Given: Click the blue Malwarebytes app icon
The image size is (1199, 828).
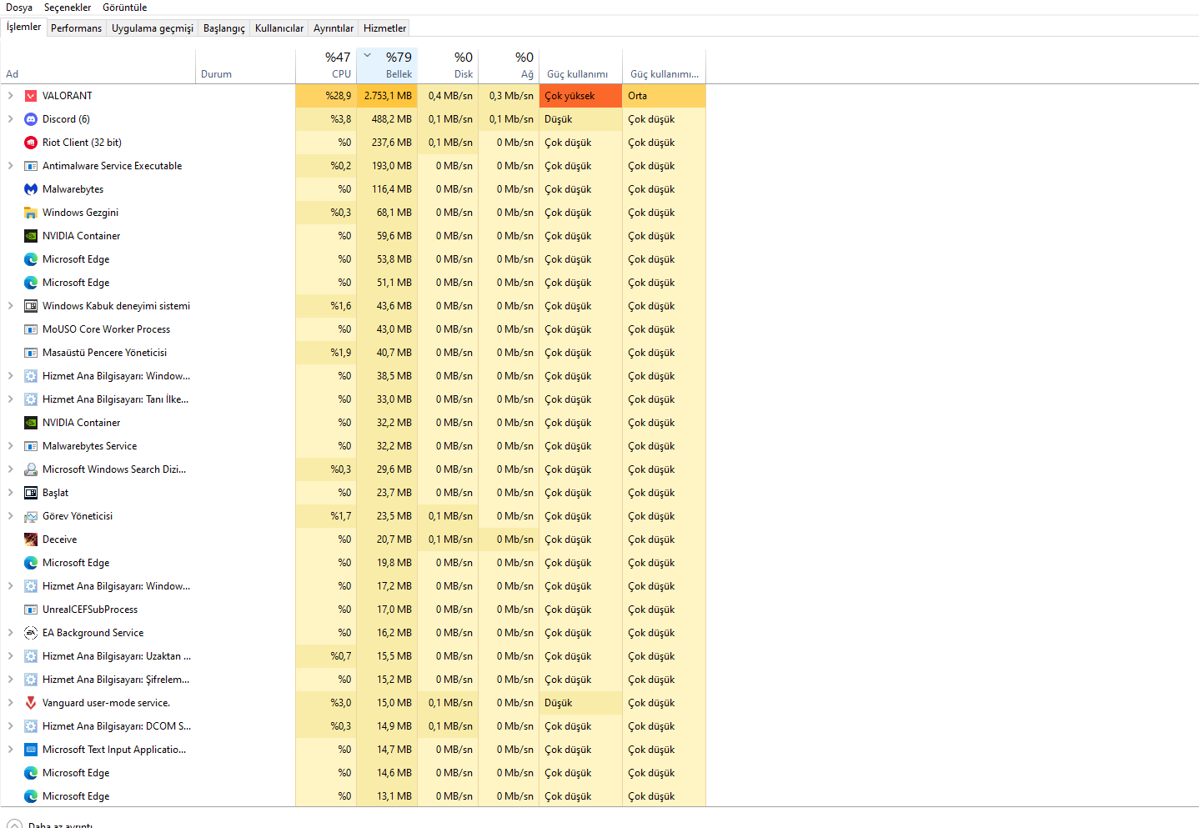Looking at the screenshot, I should [x=31, y=189].
